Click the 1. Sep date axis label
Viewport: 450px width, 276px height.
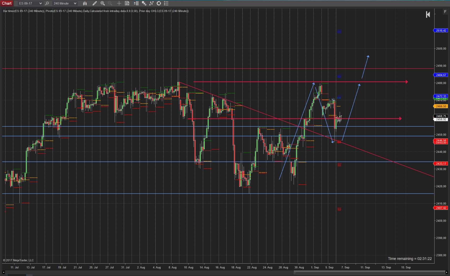pyautogui.click(x=315, y=267)
